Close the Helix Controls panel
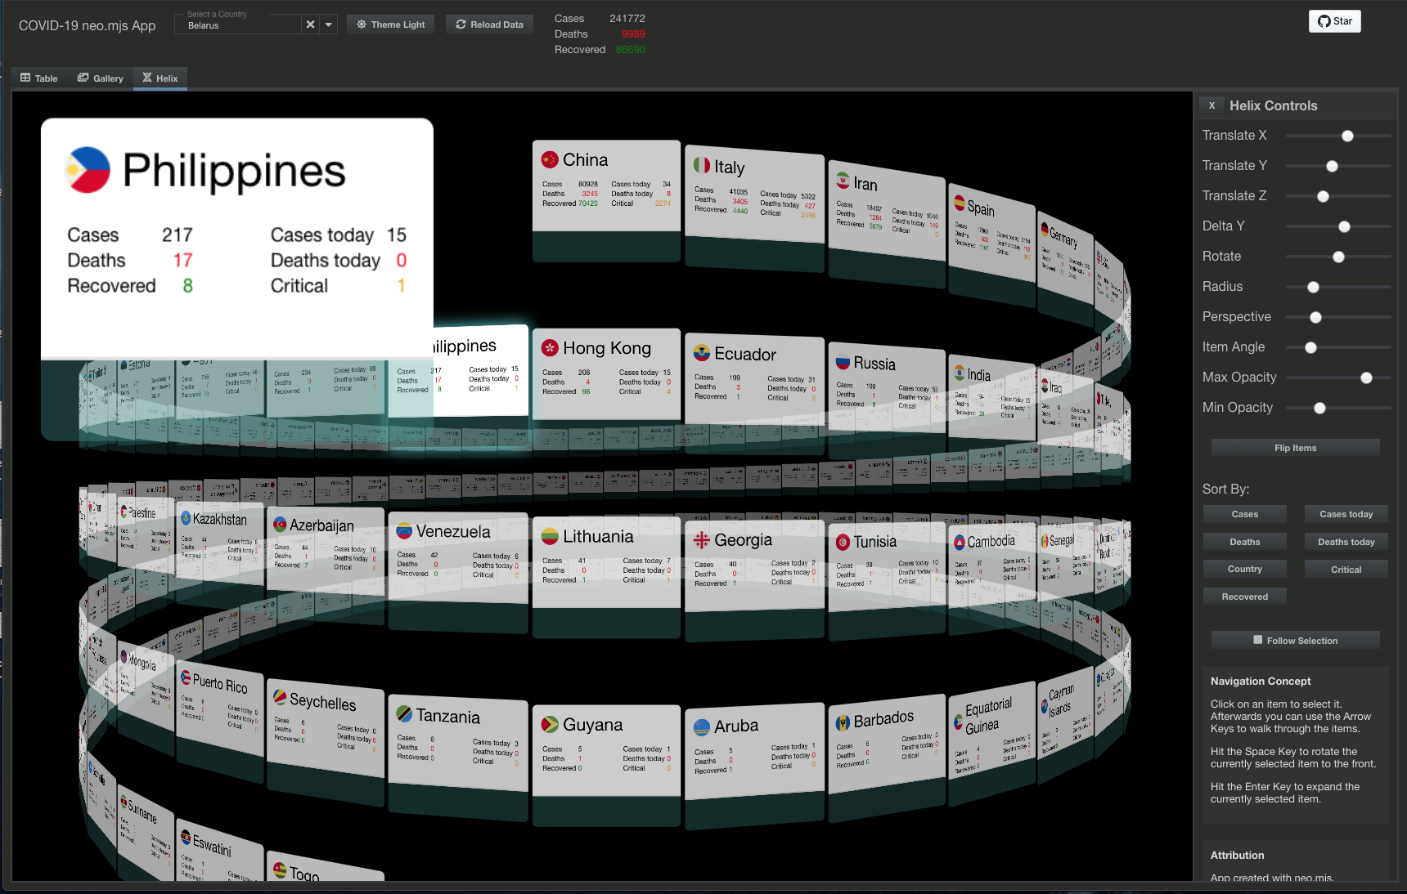Screen dimensions: 1407x894 (x=1211, y=105)
